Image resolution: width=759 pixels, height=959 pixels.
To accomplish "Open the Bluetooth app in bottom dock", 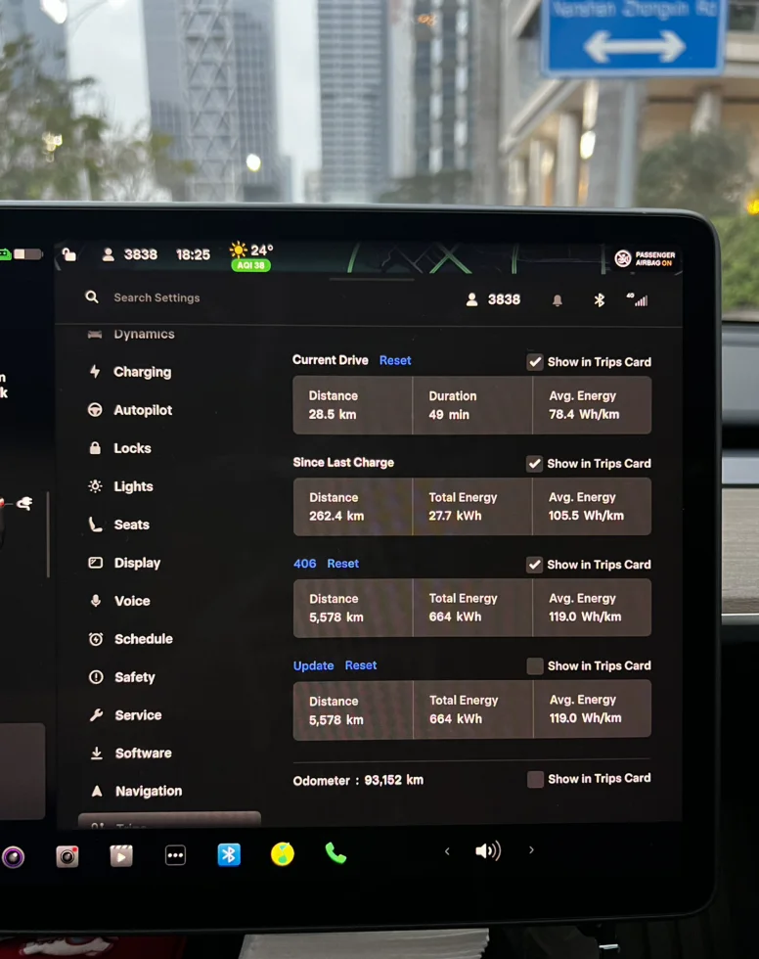I will (229, 855).
